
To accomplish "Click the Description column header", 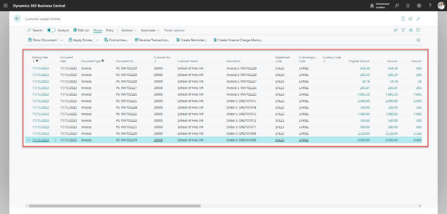I will point(233,61).
